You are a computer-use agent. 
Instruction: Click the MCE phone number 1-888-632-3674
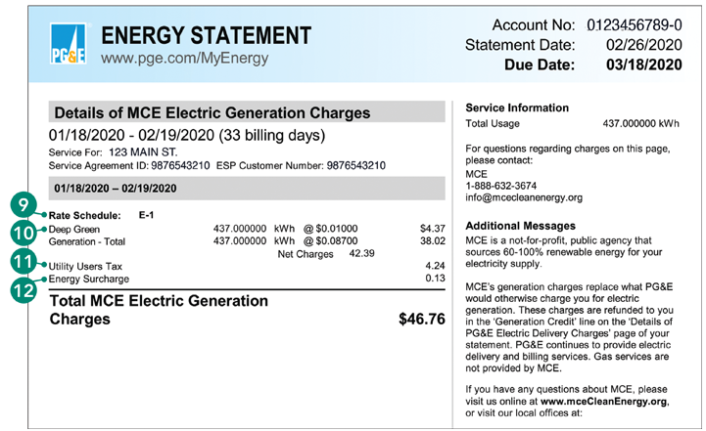[501, 186]
